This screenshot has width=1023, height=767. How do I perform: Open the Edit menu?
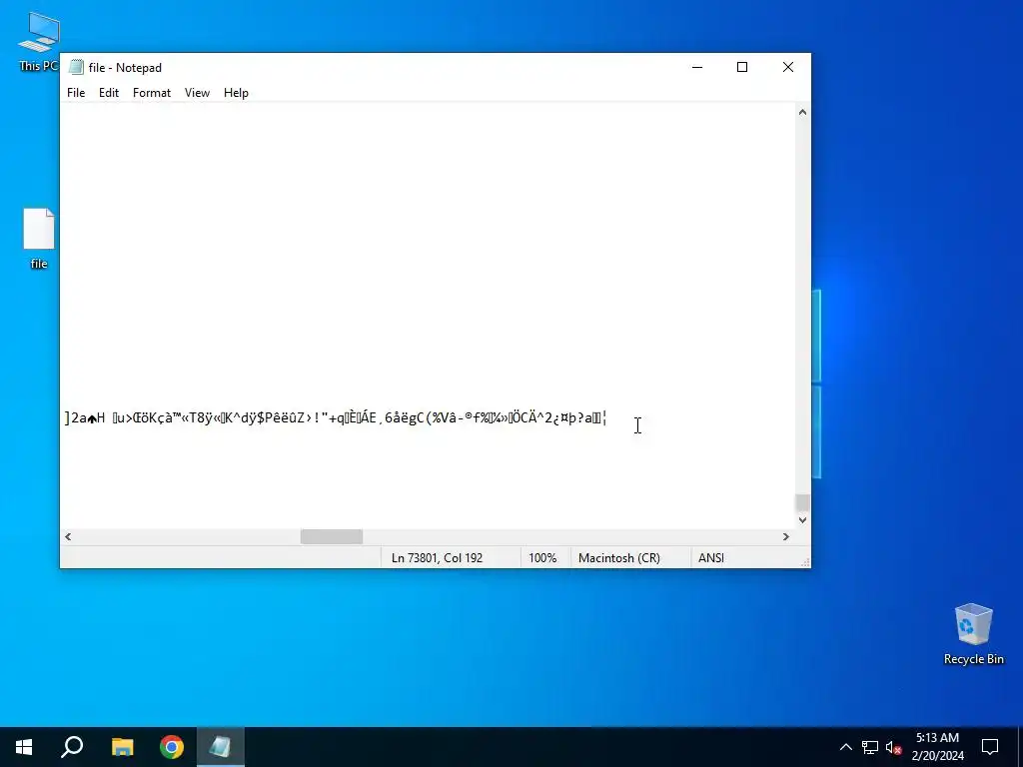point(108,93)
